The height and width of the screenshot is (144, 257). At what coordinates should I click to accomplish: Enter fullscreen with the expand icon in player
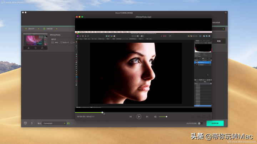point(209,117)
